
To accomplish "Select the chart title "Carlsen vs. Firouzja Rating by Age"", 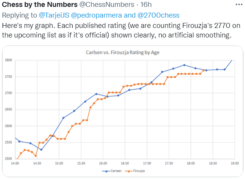I will coord(124,52).
